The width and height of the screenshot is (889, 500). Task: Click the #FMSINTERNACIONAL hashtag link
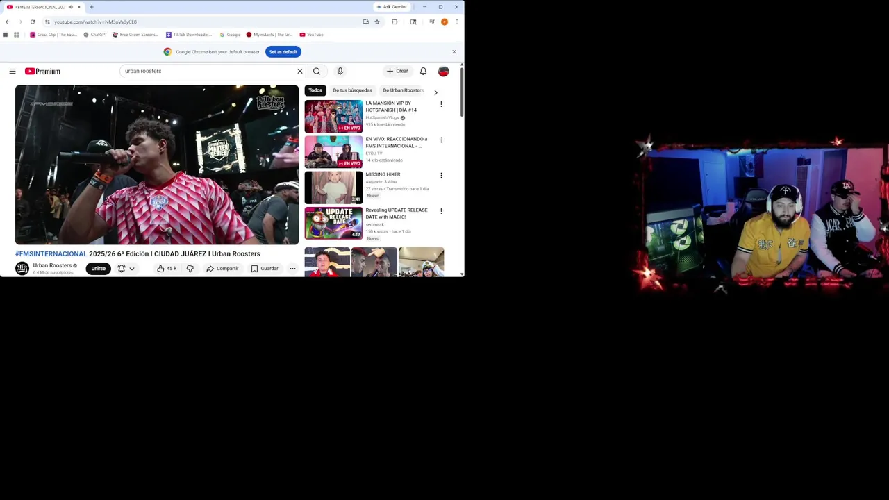(51, 253)
